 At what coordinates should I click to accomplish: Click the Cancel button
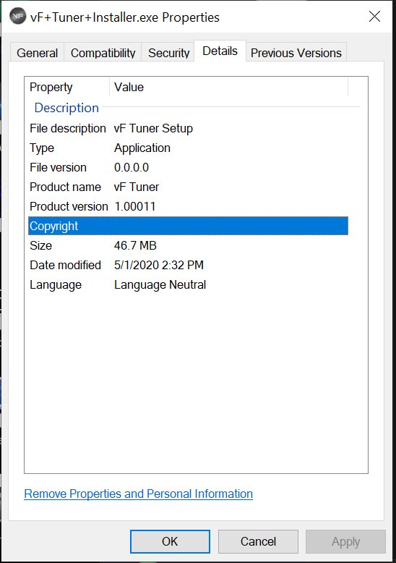[258, 541]
